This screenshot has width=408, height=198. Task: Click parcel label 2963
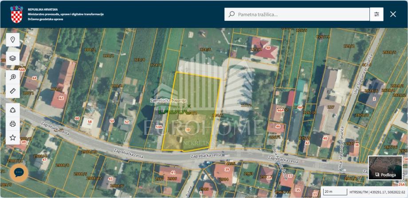pyautogui.click(x=248, y=173)
